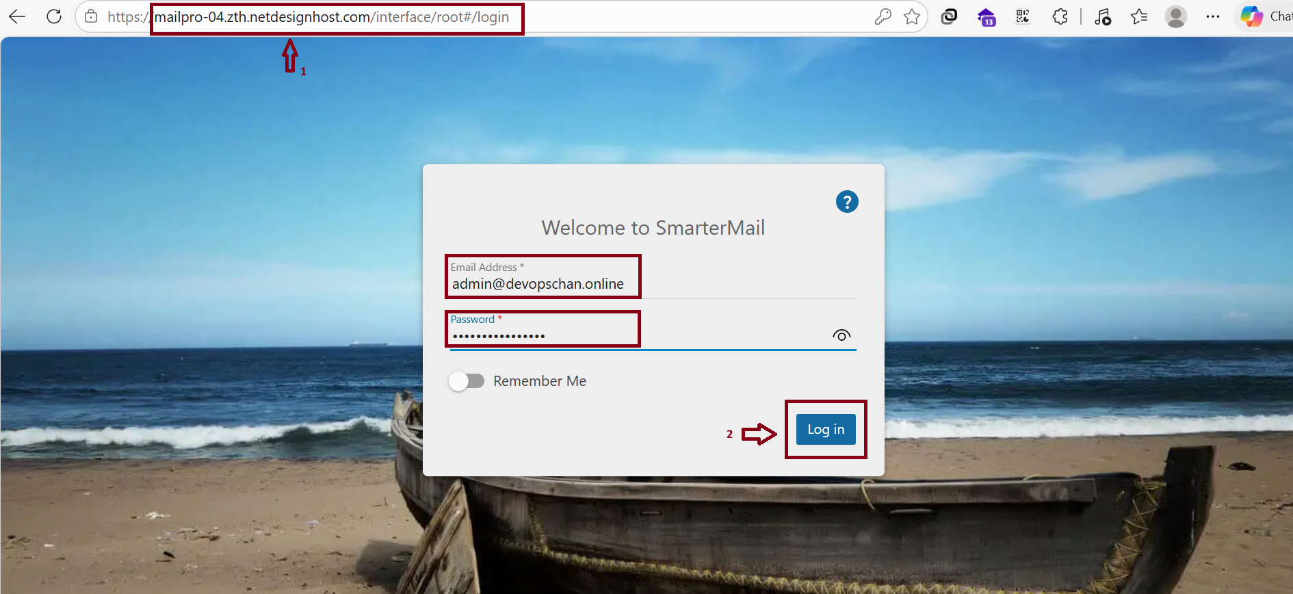
Task: Open purple extension with 13 badge
Action: pyautogui.click(x=987, y=17)
